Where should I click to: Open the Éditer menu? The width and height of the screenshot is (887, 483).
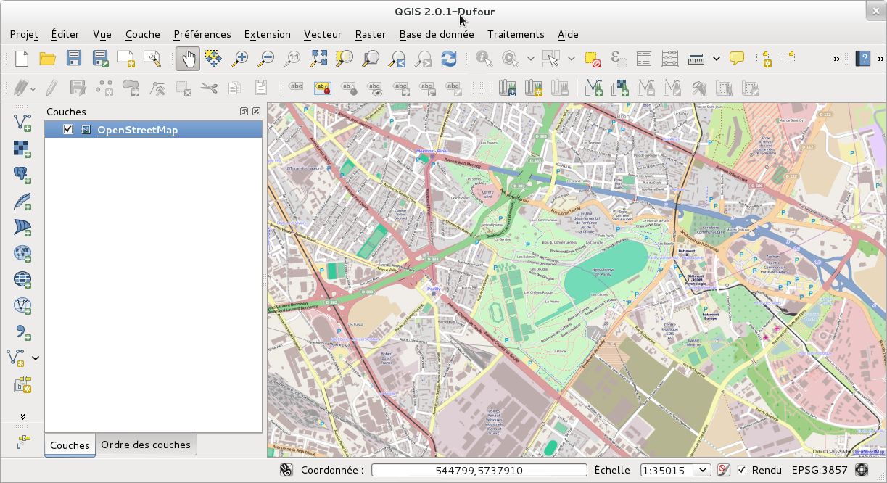(65, 34)
